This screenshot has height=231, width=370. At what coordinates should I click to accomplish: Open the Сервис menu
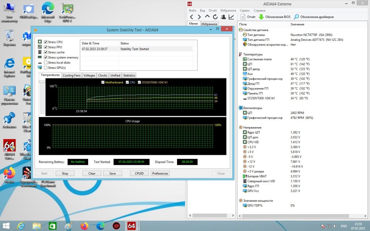tap(245, 10)
